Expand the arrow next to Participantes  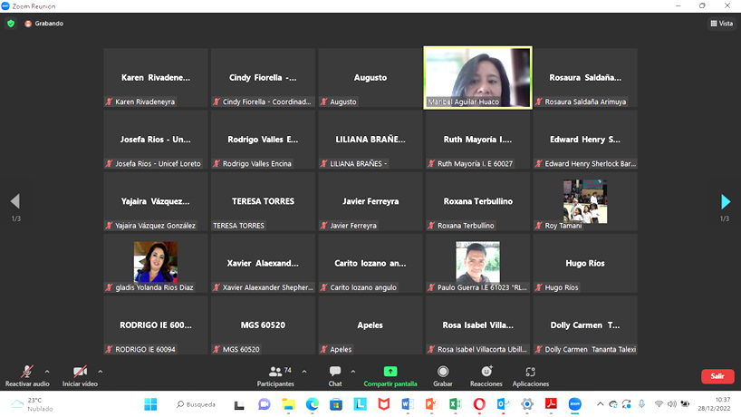tap(303, 370)
